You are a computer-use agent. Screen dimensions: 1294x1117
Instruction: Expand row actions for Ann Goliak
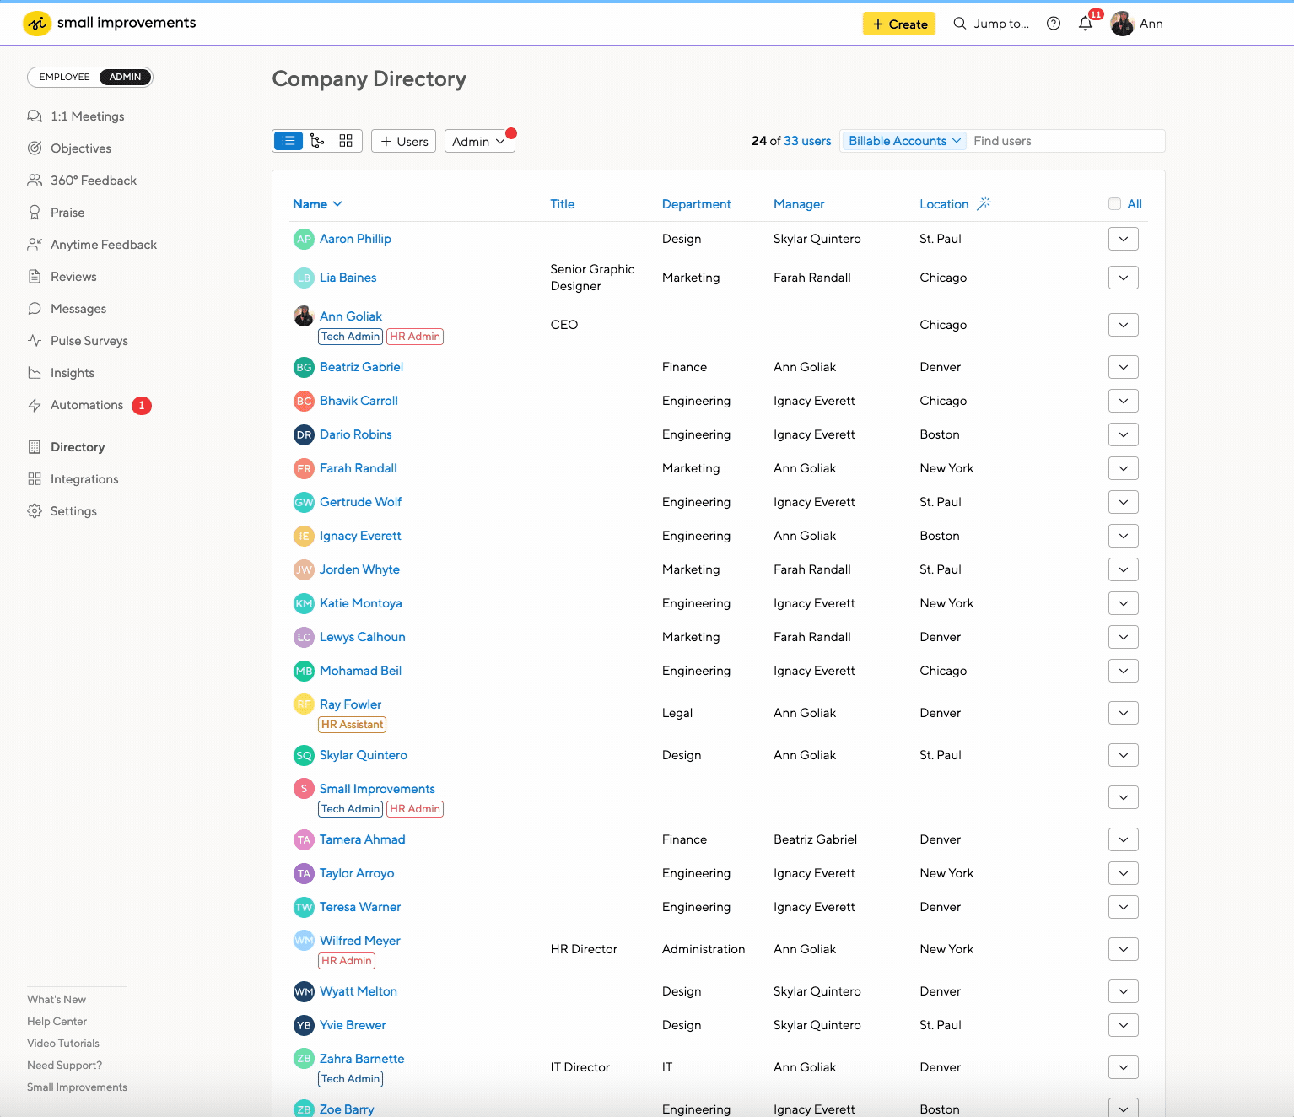(1124, 325)
